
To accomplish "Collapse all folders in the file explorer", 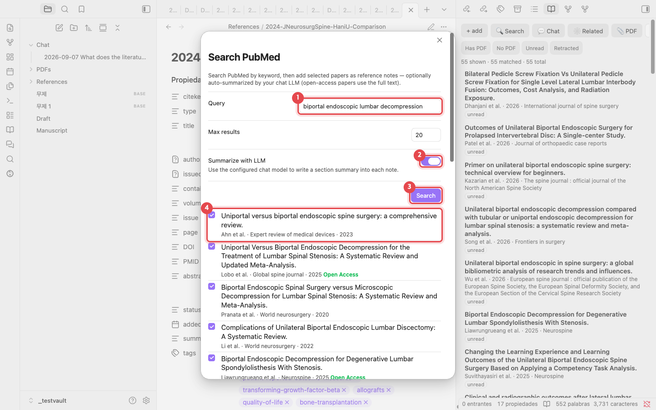I will 118,28.
